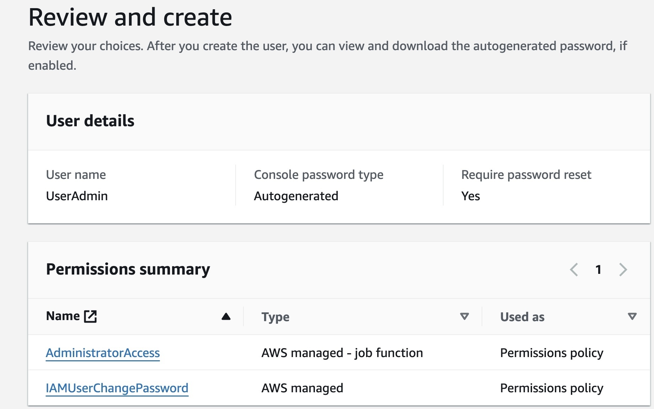Click Yes under Require password reset
The height and width of the screenshot is (409, 654).
[471, 196]
